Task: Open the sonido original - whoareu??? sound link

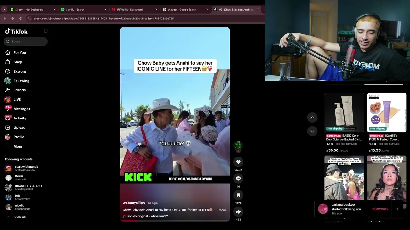Action: coord(147,216)
